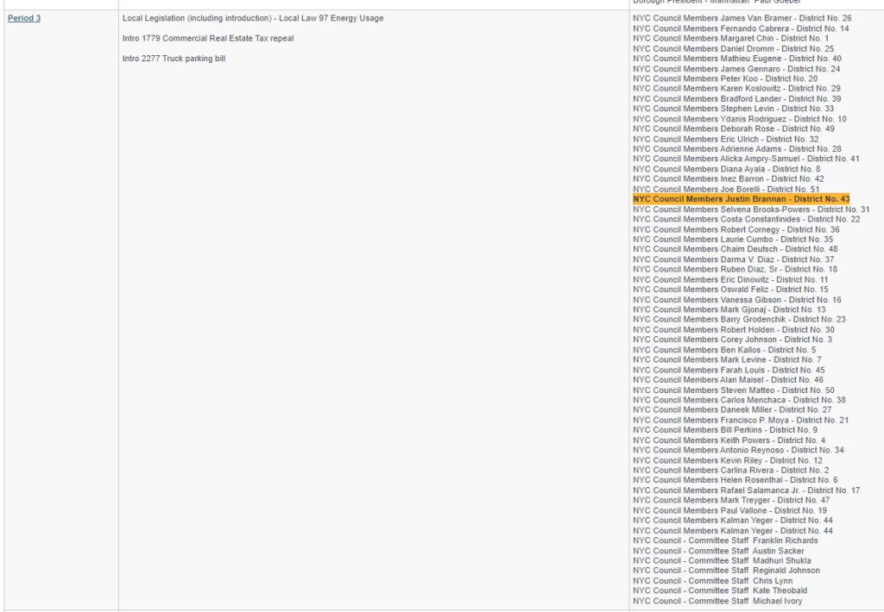884x612 pixels.
Task: Click Eric Dinowitz District No. 11
Action: (x=730, y=279)
